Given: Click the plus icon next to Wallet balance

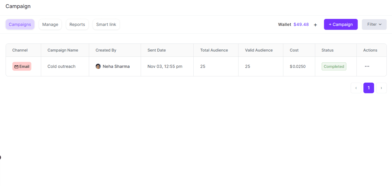Looking at the screenshot, I should click(x=315, y=25).
